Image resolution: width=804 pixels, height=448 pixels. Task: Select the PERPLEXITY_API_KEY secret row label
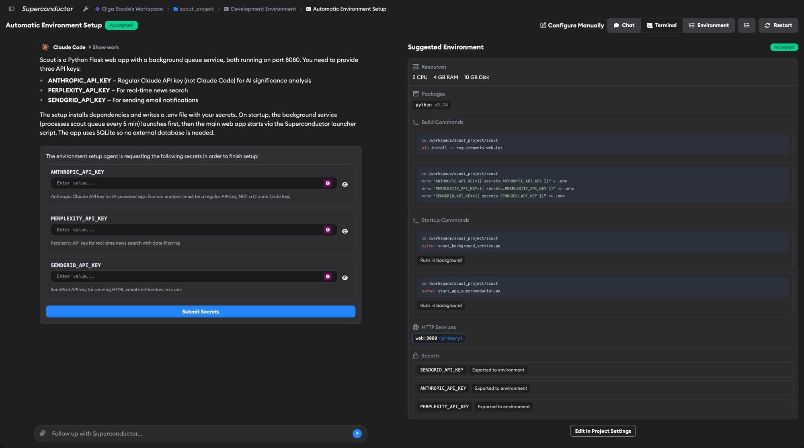[x=444, y=407]
